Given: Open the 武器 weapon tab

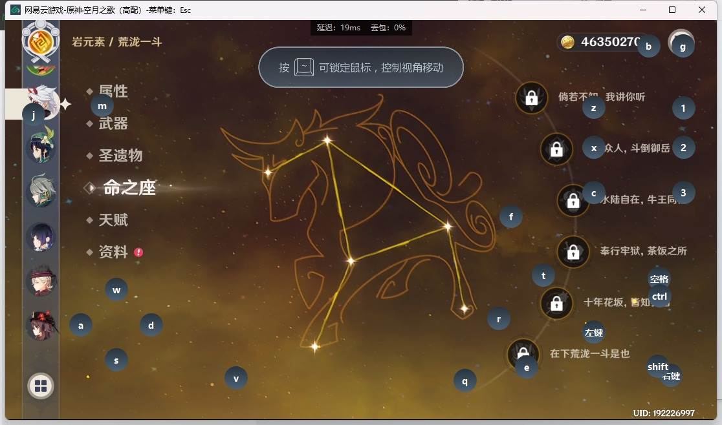Looking at the screenshot, I should point(113,123).
